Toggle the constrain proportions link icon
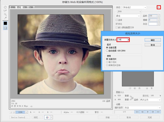 [x=133, y=98]
